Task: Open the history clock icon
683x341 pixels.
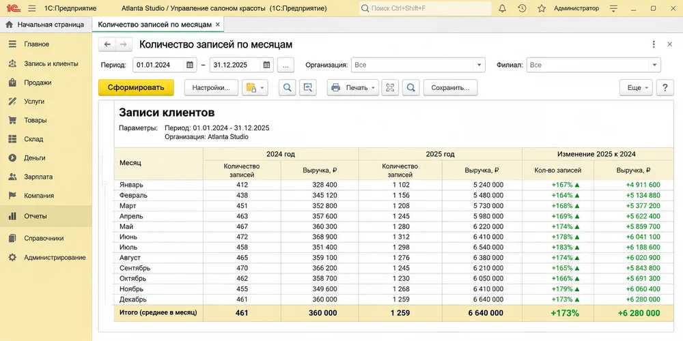Action: click(x=522, y=8)
